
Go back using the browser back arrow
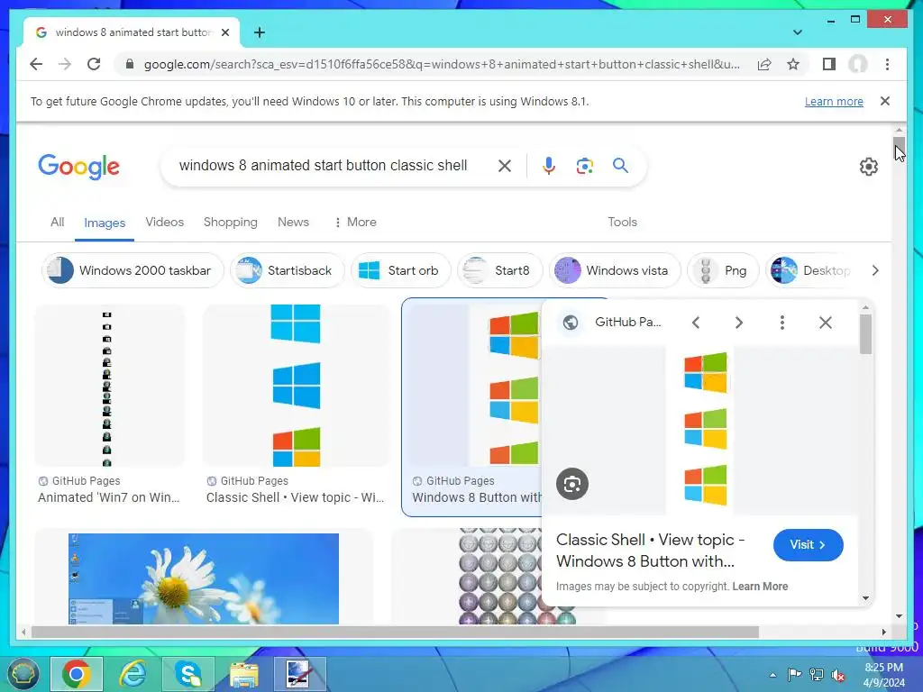tap(36, 64)
